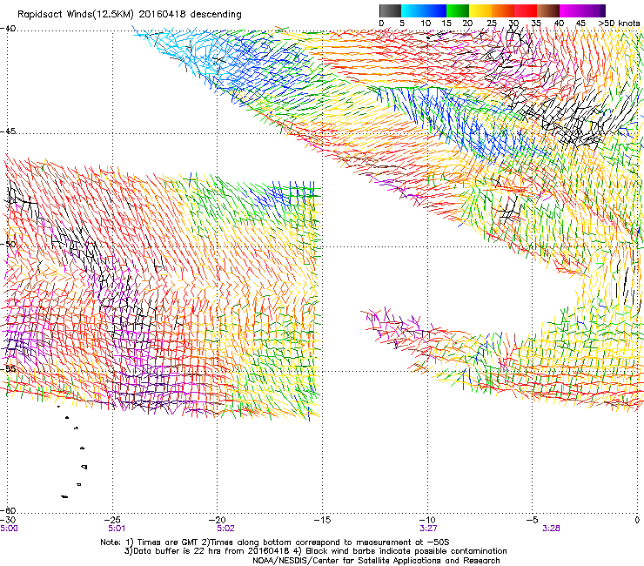
Task: Click the magenta 40-45 knots color segment
Action: click(571, 10)
